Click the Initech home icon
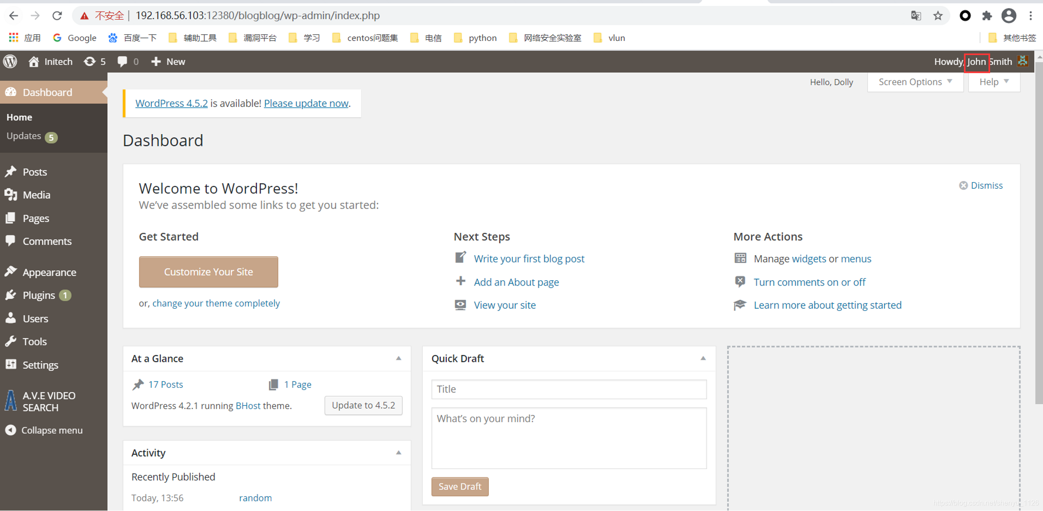The height and width of the screenshot is (511, 1043). 34,61
